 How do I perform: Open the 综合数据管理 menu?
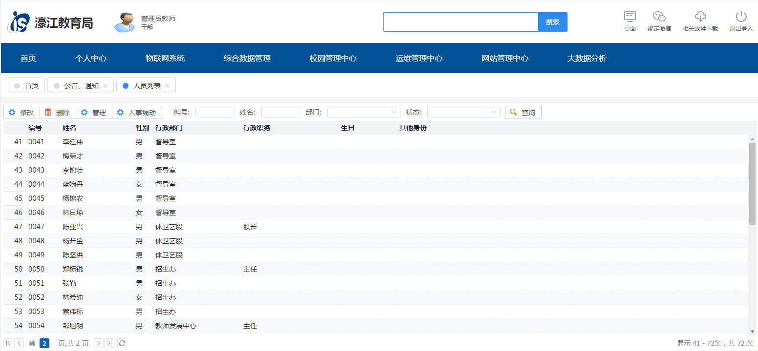coord(247,58)
